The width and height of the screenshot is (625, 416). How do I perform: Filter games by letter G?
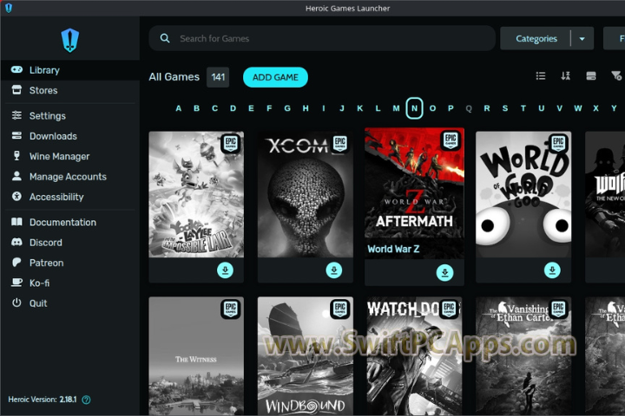(287, 108)
